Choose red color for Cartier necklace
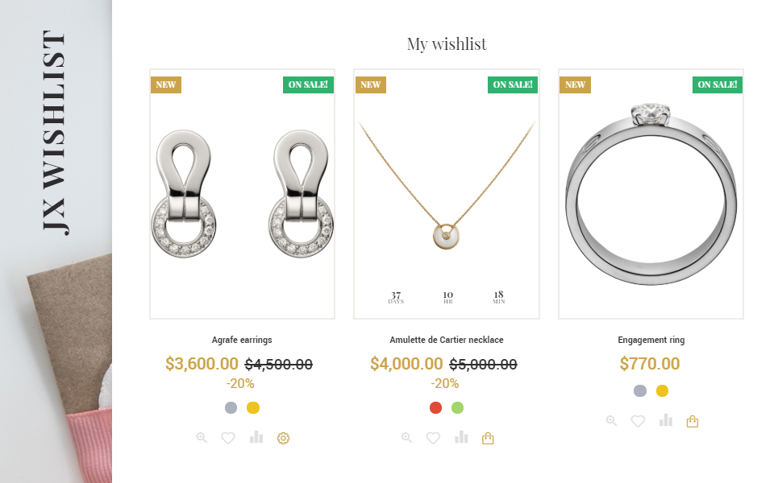Image resolution: width=778 pixels, height=483 pixels. pos(435,407)
